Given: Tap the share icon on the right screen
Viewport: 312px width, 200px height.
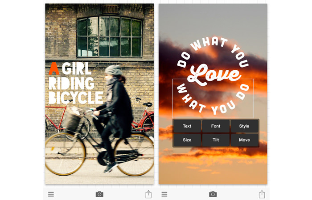Looking at the screenshot, I should coord(262,194).
